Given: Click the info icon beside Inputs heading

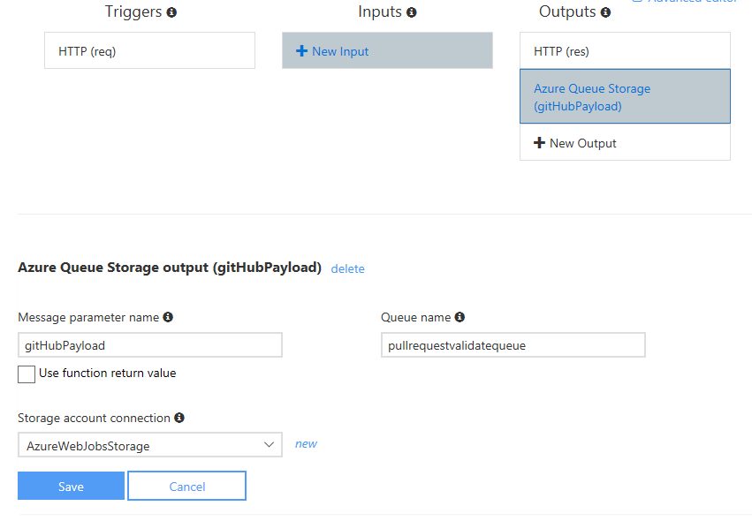Looking at the screenshot, I should click(x=412, y=13).
